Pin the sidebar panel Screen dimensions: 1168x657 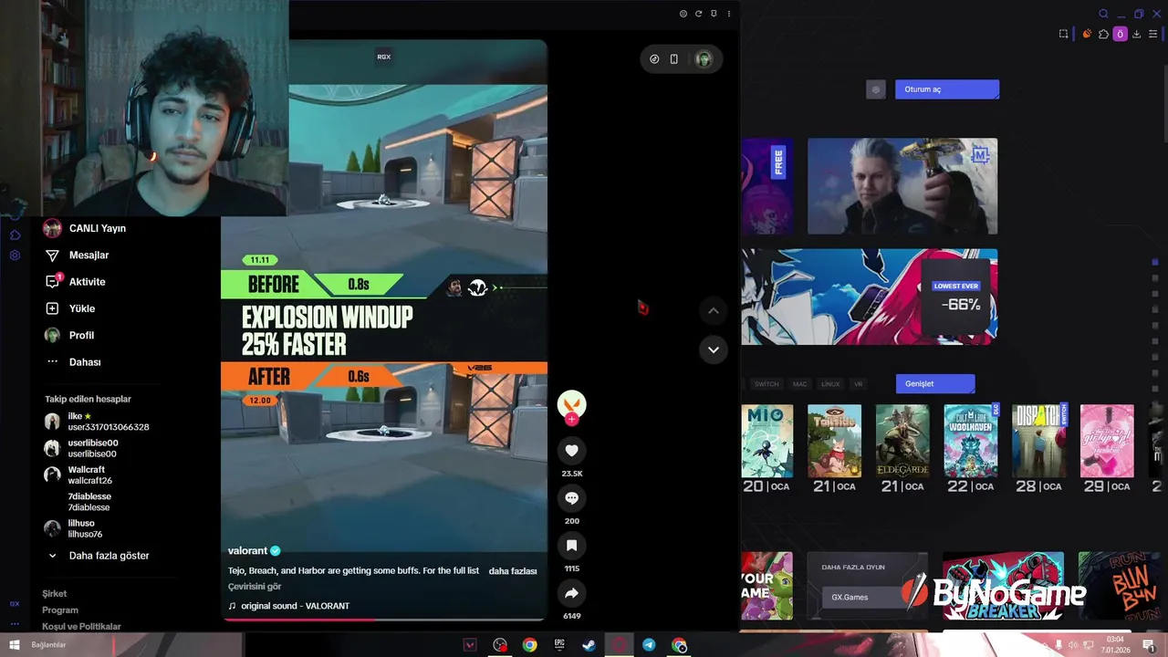714,14
